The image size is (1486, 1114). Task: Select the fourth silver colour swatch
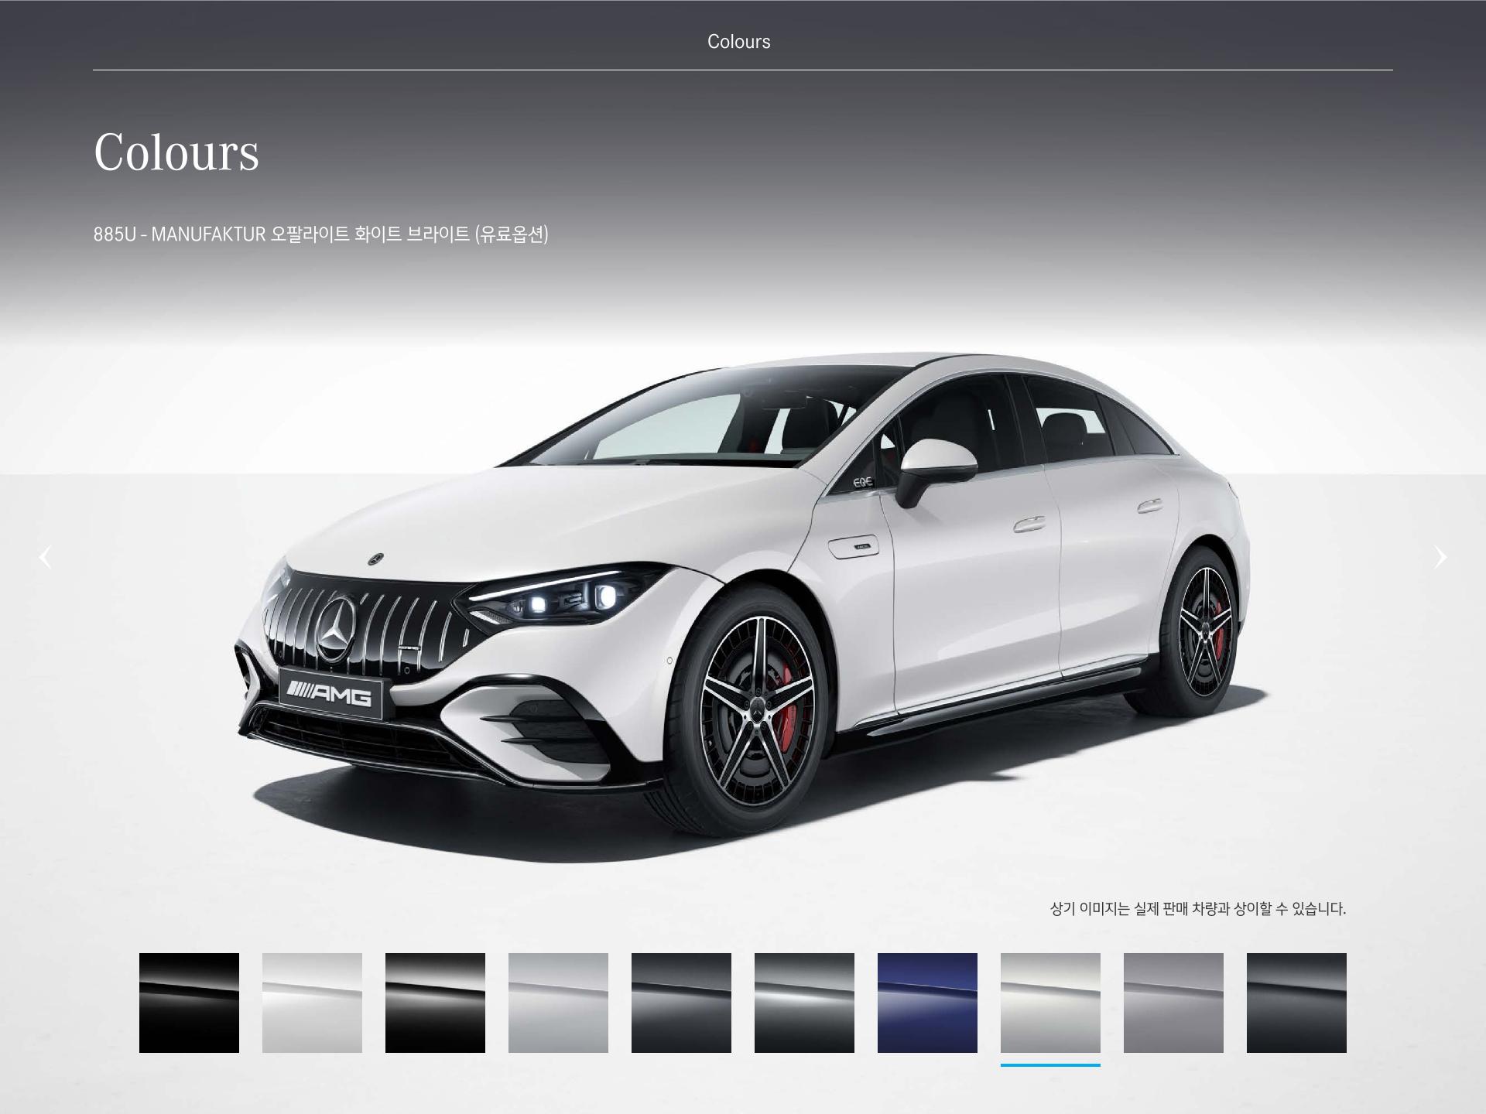point(558,1003)
